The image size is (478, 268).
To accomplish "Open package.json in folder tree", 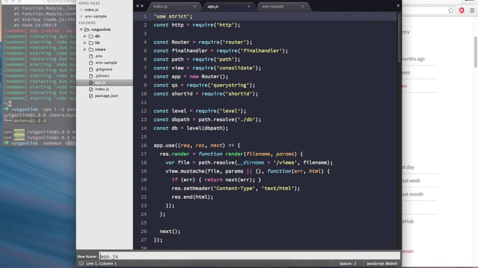I will pyautogui.click(x=106, y=96).
